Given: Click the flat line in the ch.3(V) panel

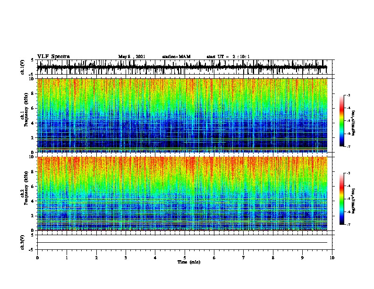Looking at the screenshot, I should [182, 243].
